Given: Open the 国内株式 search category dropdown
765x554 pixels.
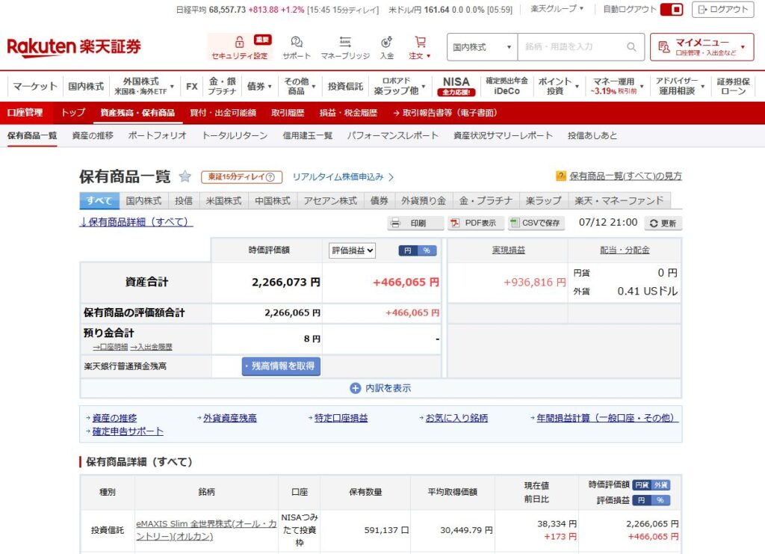Looking at the screenshot, I should click(482, 47).
